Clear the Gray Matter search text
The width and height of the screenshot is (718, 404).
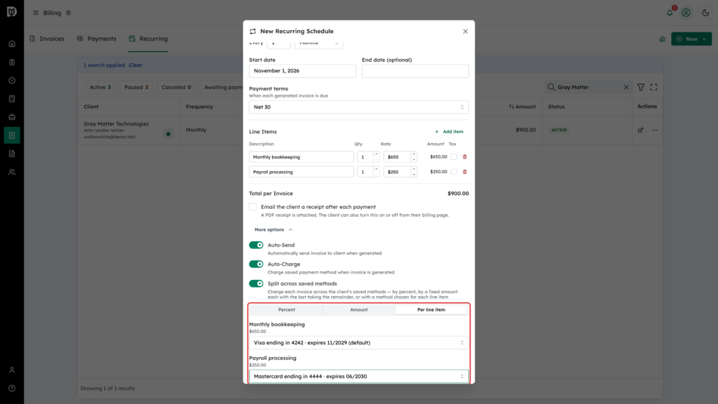pos(626,87)
